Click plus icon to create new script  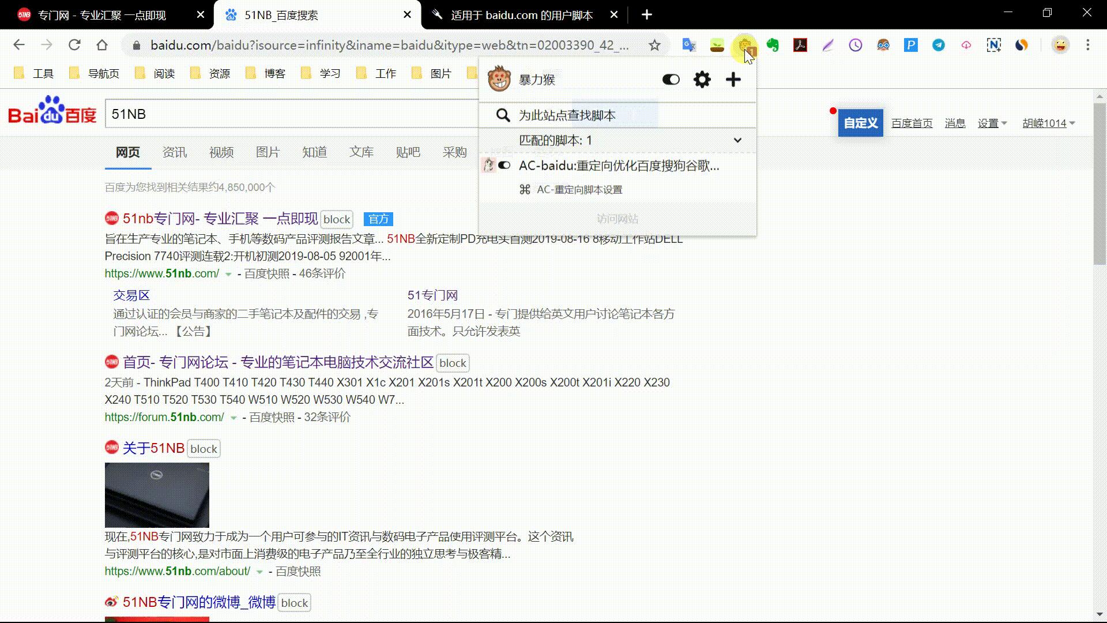click(733, 80)
